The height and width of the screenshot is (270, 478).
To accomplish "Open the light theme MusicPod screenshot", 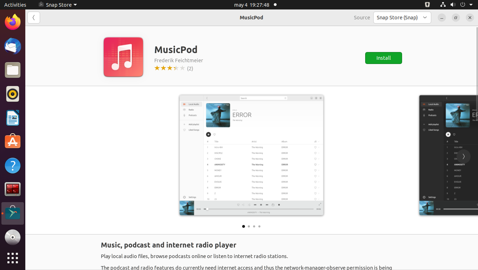I will [x=251, y=155].
